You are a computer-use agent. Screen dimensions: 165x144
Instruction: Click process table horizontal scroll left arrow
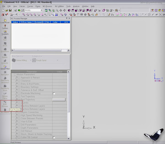[x=13, y=50]
